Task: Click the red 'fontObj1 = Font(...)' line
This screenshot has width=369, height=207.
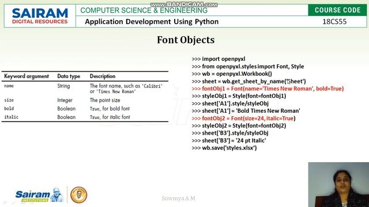Action: pos(268,89)
